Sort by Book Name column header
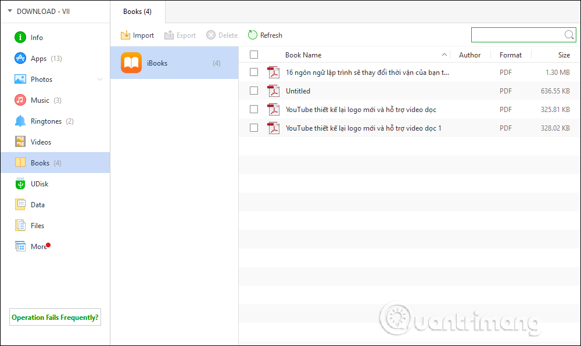Screen dimensions: 581x346 tap(303, 55)
